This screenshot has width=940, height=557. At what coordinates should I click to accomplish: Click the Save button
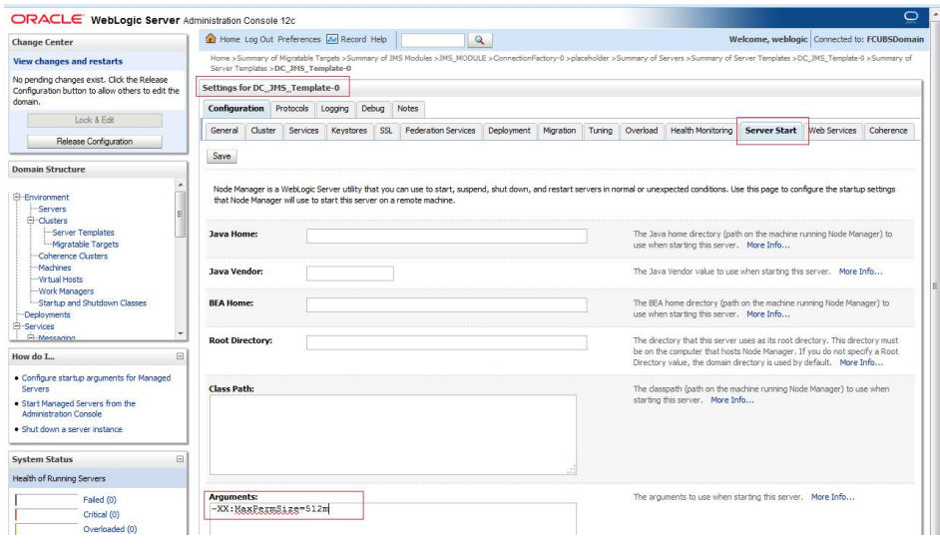point(222,156)
